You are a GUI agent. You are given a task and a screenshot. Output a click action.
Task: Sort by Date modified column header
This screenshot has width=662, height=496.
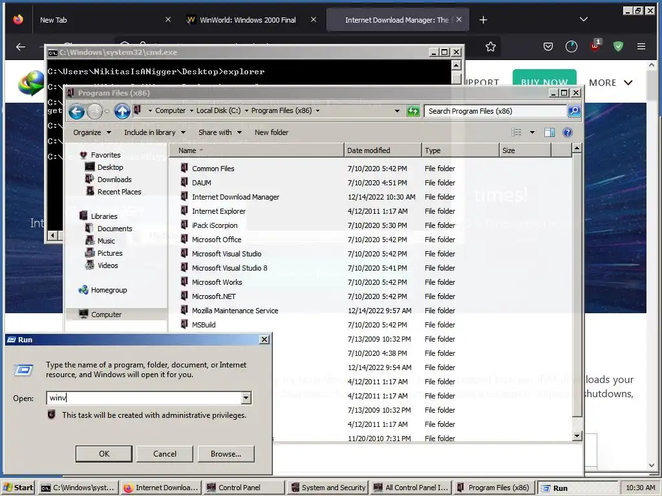[383, 150]
